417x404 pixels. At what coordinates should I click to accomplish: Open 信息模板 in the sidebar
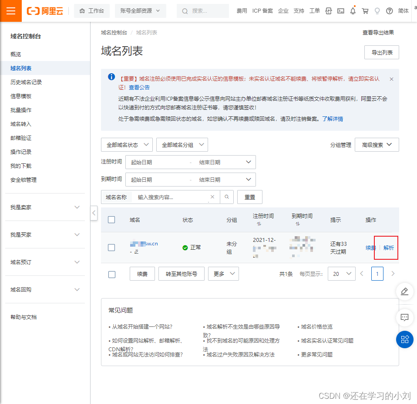[21, 96]
